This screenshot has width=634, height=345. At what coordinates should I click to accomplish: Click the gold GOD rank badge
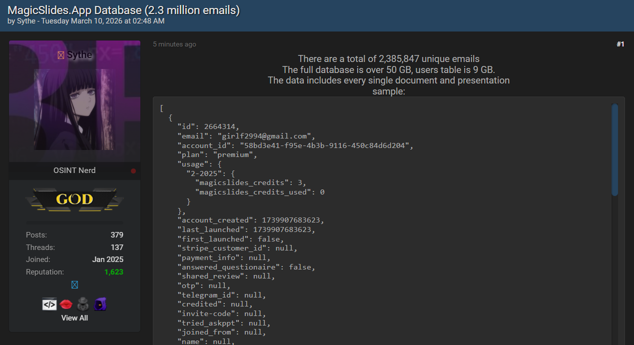point(74,199)
